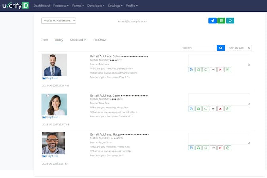
Task: Click the 'Email Address: John' line
Action: (119, 56)
